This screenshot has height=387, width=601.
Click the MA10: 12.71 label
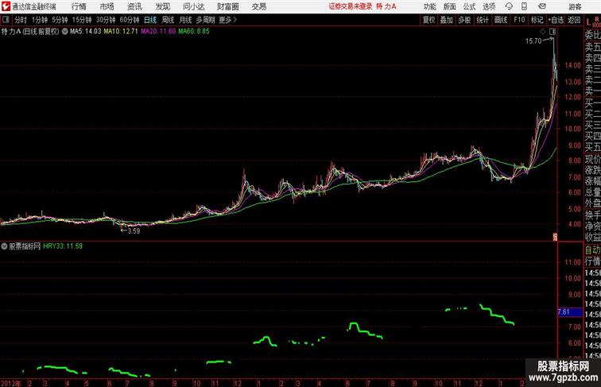tap(121, 32)
